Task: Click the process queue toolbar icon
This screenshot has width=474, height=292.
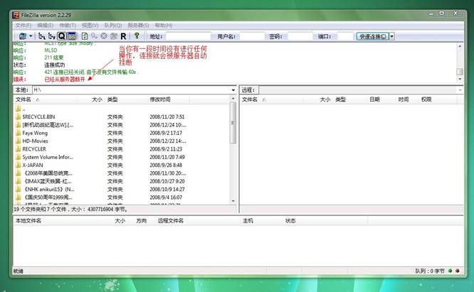Action: [95, 36]
